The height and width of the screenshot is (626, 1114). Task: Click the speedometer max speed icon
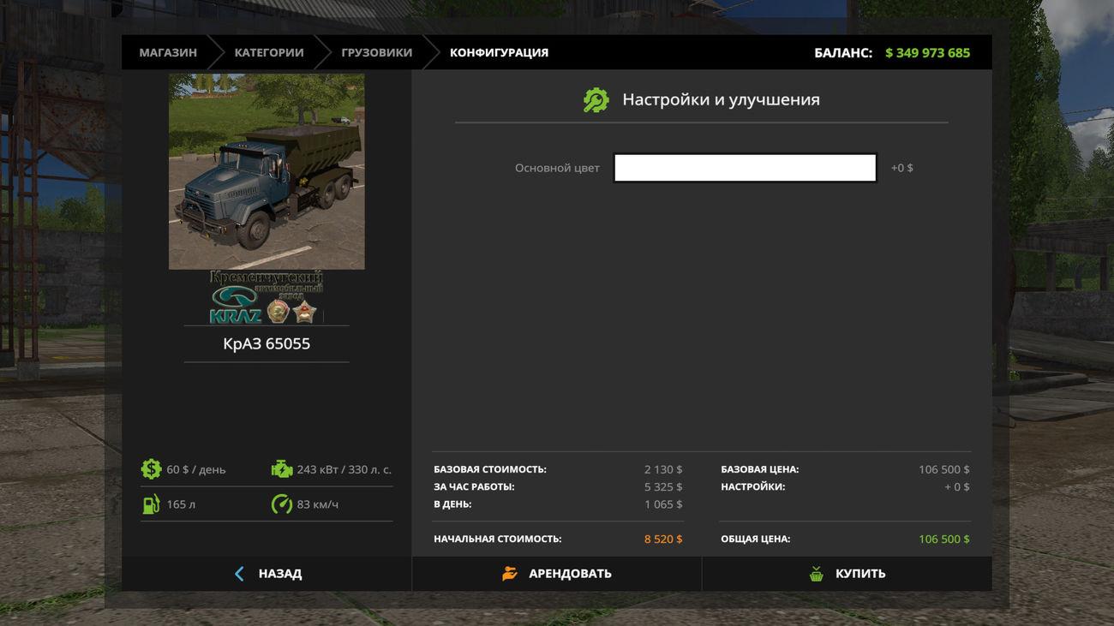(281, 504)
